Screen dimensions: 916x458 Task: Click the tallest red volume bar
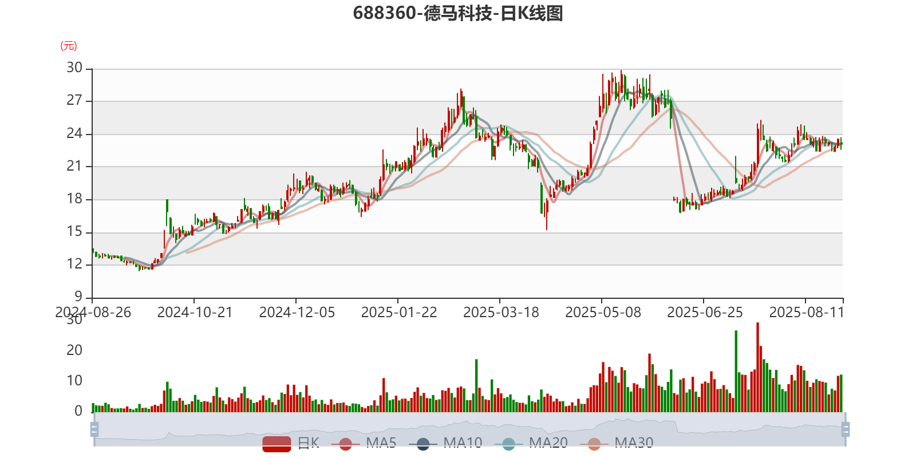(757, 367)
